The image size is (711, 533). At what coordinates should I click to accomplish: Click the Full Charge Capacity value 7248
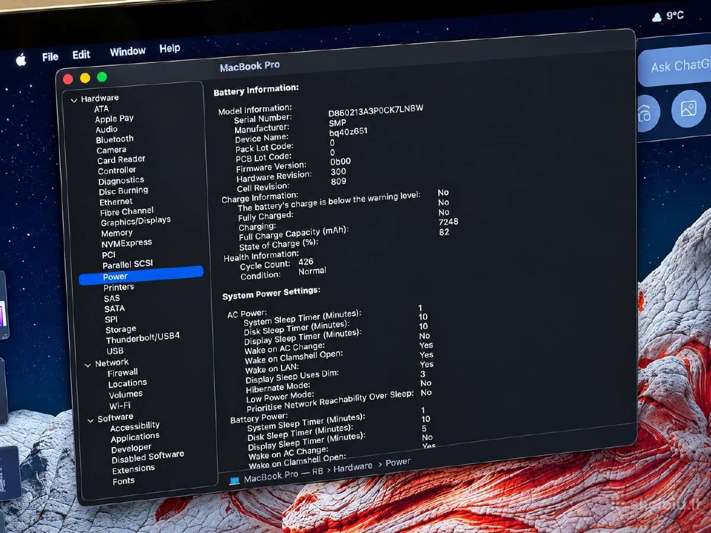449,221
